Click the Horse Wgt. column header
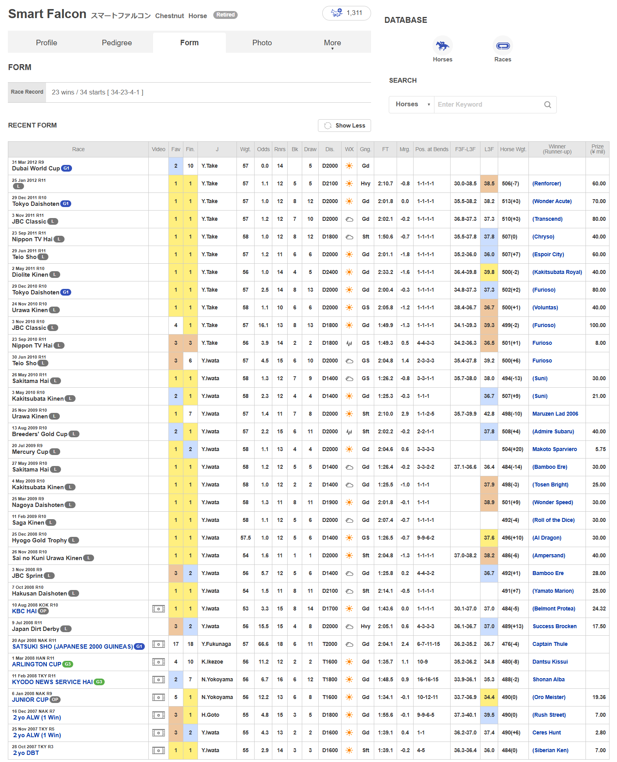 click(x=513, y=150)
